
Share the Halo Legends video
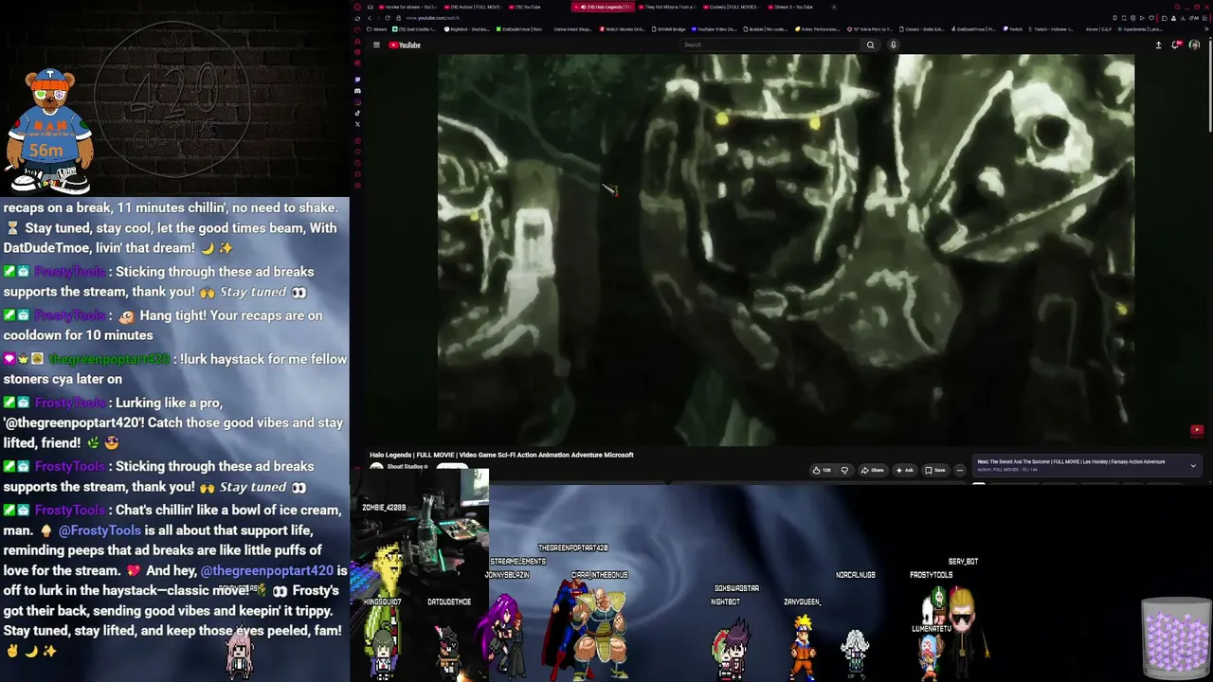point(873,470)
